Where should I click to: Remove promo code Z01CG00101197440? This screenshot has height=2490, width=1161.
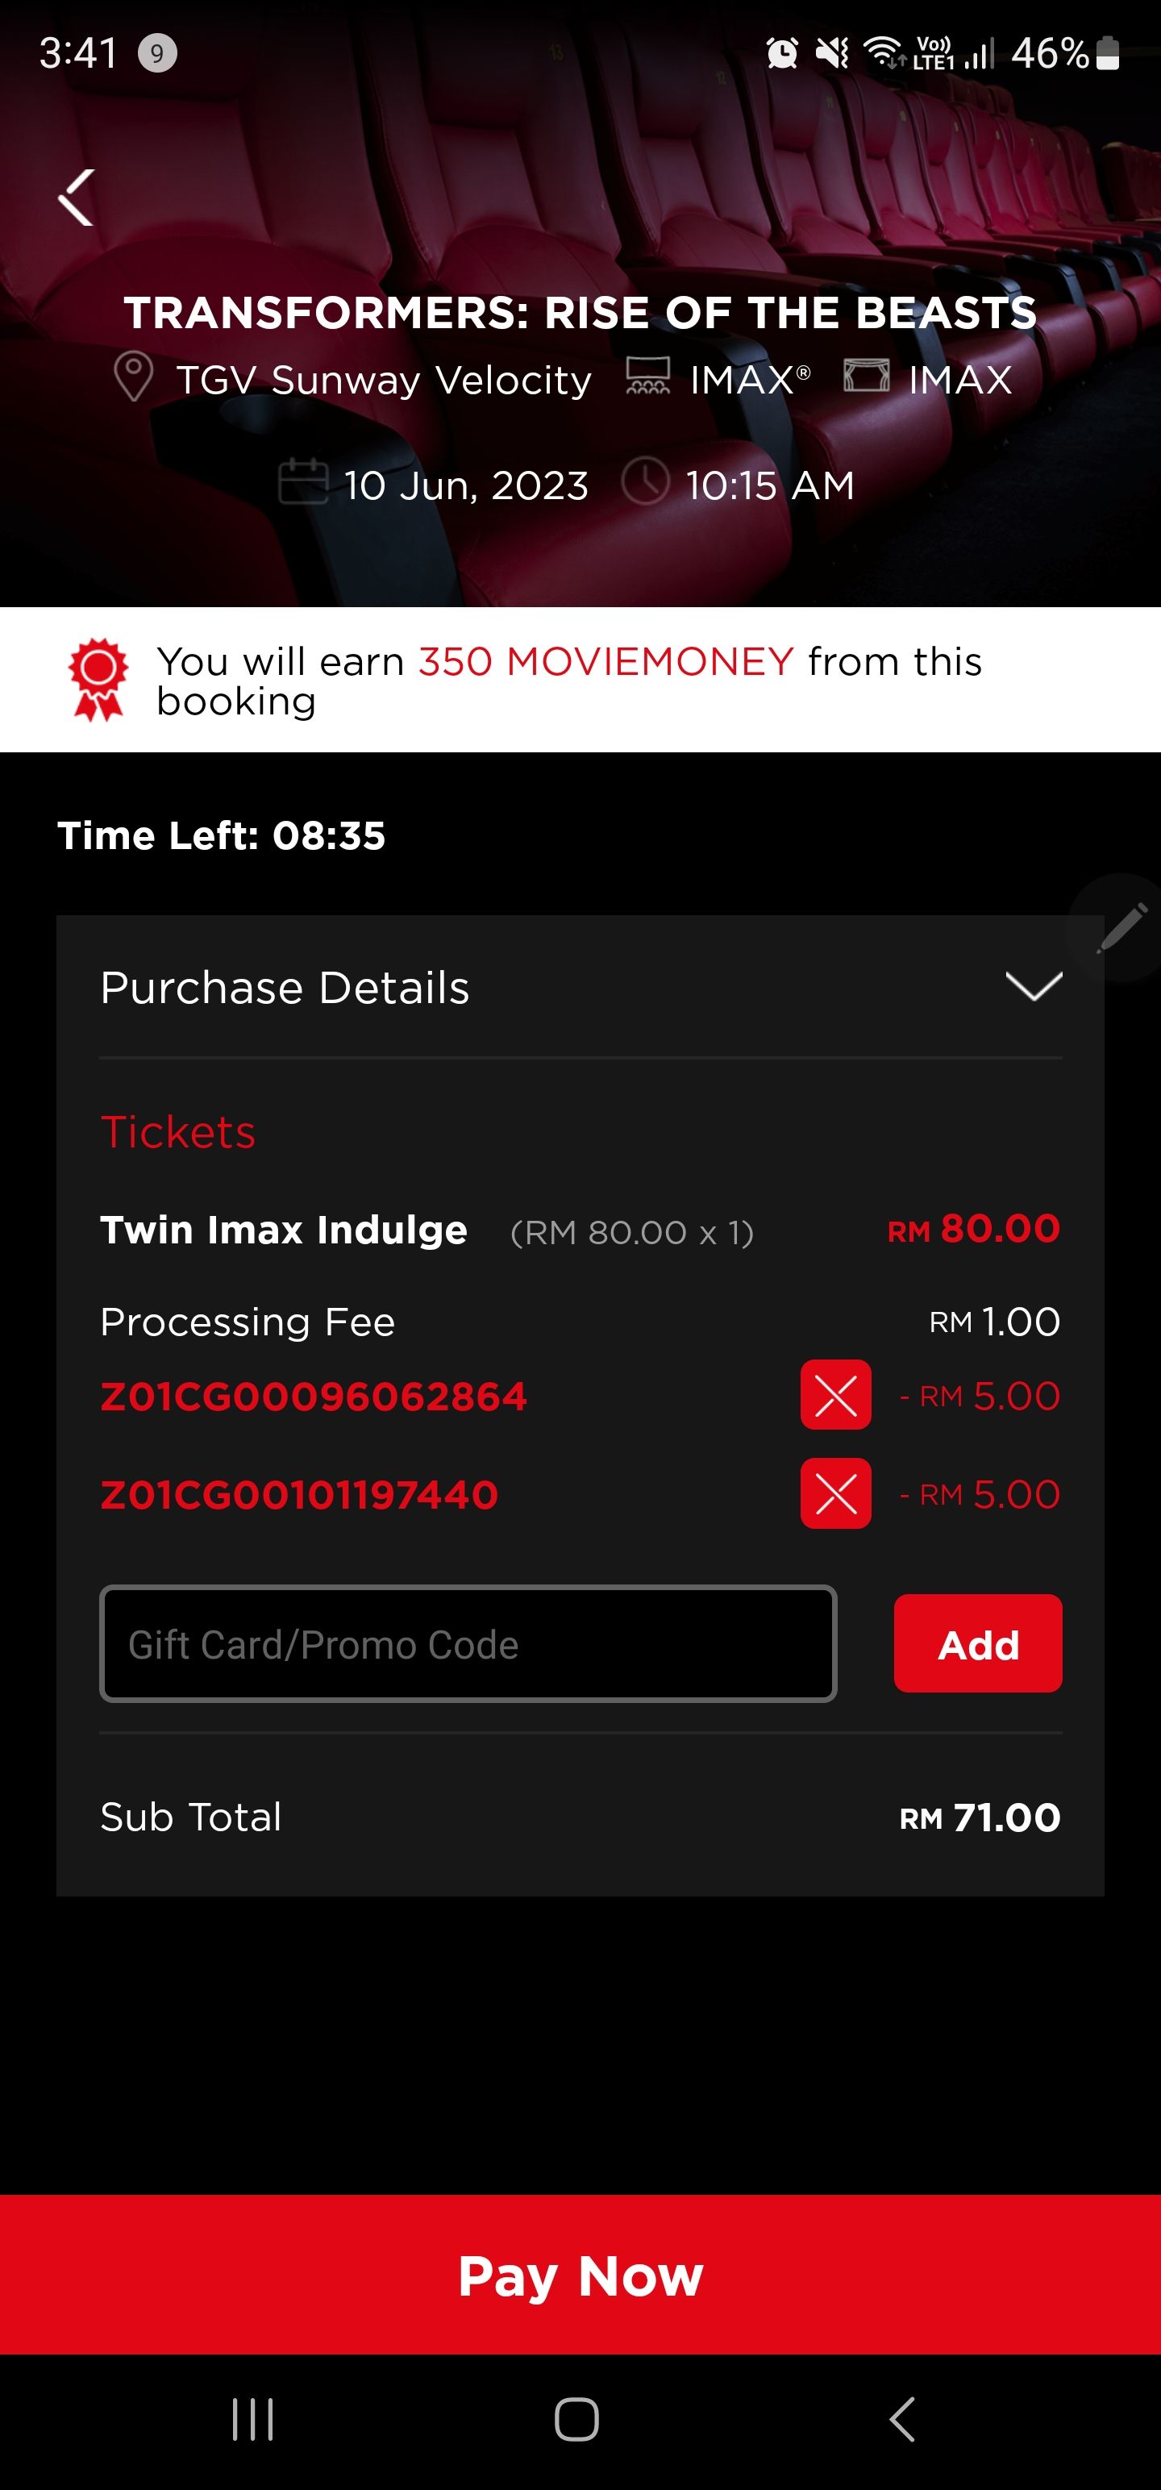click(835, 1493)
